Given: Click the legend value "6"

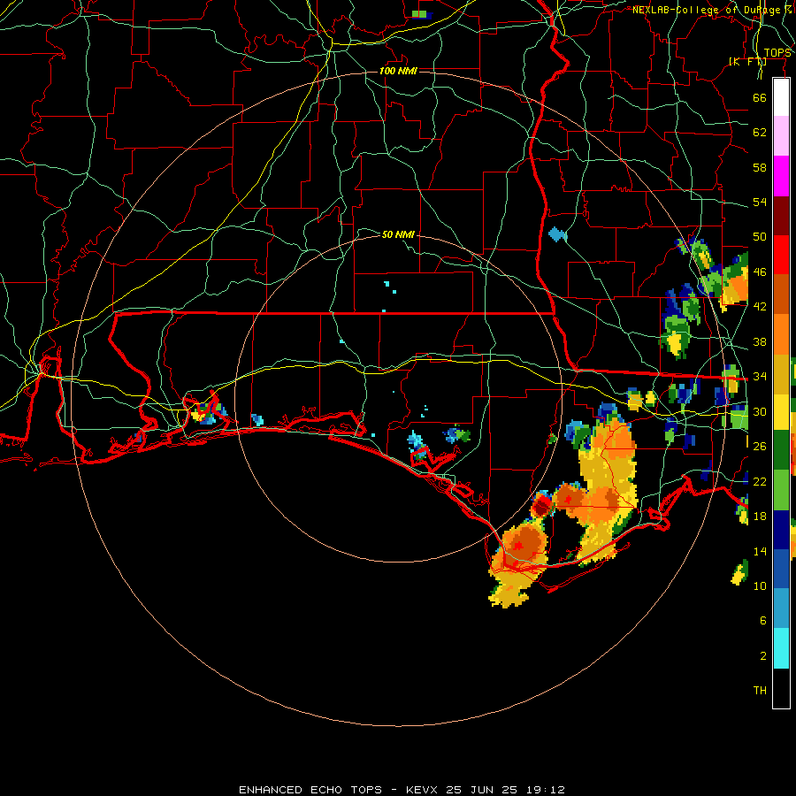Looking at the screenshot, I should click(x=763, y=621).
